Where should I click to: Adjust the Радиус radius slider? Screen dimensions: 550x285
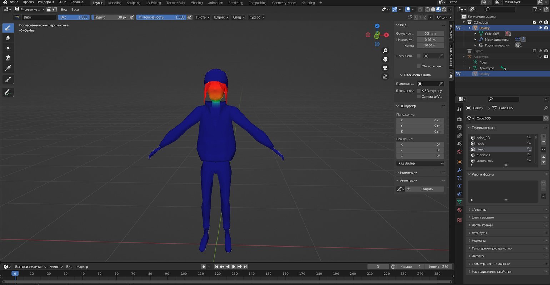pyautogui.click(x=110, y=17)
